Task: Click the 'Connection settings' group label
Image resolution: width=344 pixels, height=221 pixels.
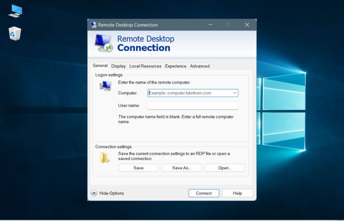Action: click(114, 147)
